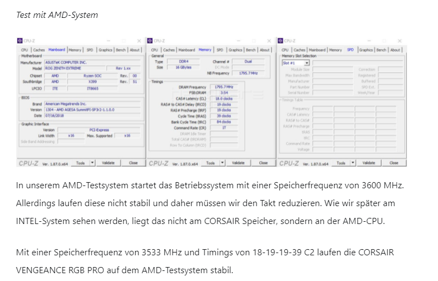Click the Command Rate value 1T

(224, 127)
